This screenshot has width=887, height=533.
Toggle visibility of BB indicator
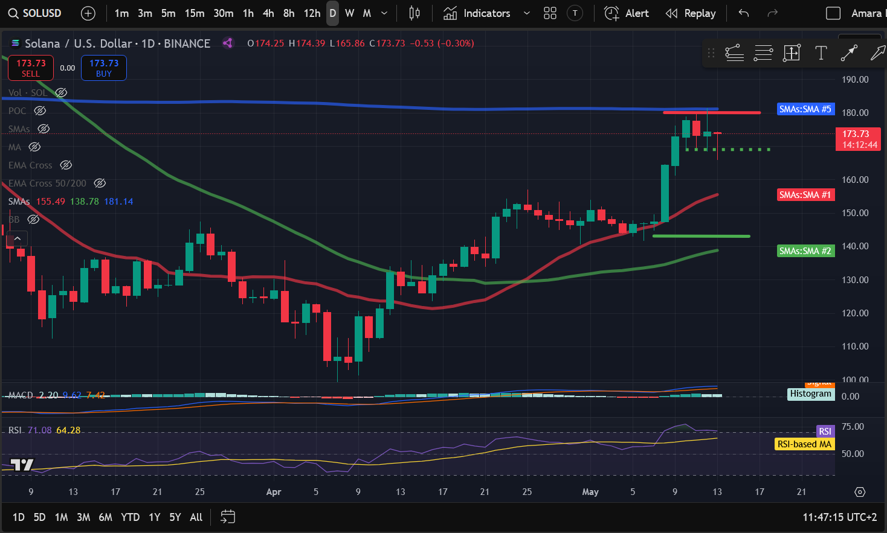34,219
